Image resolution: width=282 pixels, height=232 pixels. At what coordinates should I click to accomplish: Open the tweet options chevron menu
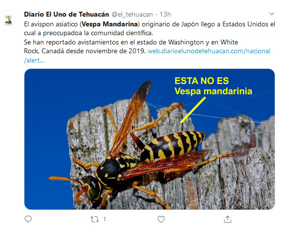(272, 14)
